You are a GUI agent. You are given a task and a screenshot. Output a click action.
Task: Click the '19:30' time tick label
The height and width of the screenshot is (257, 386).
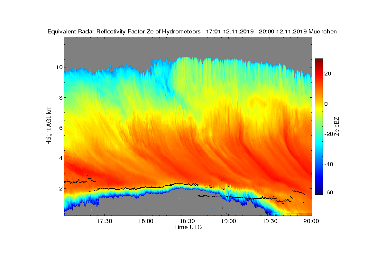coord(270,221)
